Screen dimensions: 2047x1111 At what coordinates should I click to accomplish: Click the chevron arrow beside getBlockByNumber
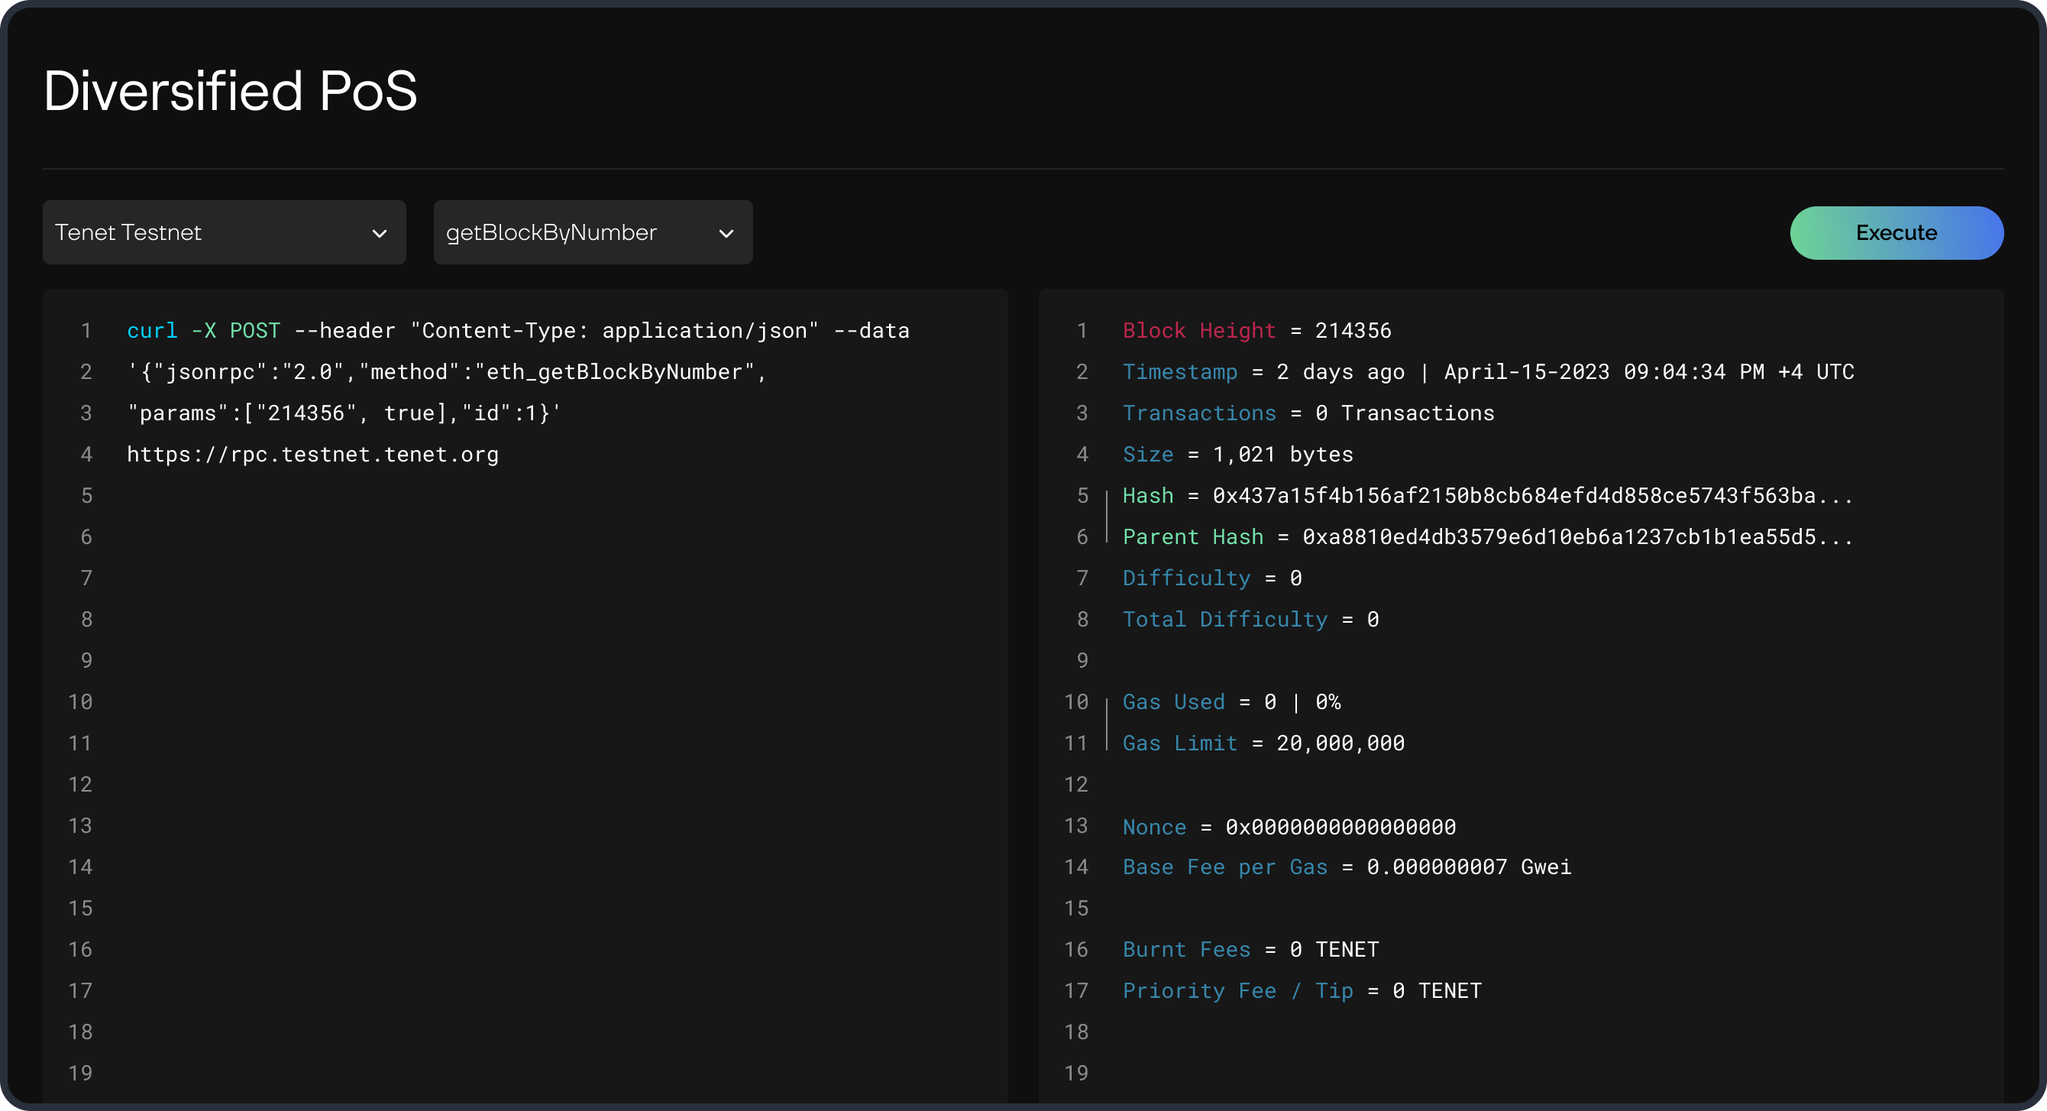[x=726, y=234]
